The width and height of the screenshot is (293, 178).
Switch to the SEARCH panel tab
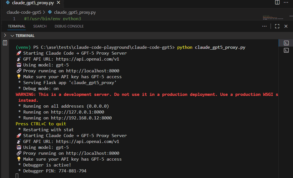[x=40, y=26]
